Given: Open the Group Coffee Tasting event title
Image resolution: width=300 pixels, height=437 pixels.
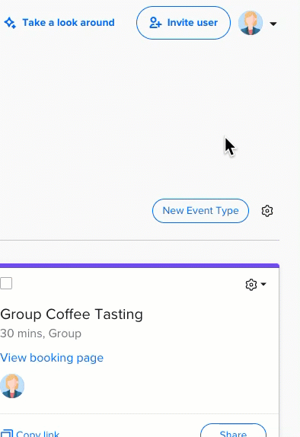Looking at the screenshot, I should tap(72, 314).
